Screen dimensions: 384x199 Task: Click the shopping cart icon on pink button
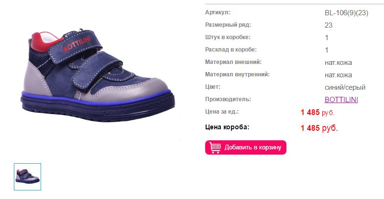click(215, 147)
